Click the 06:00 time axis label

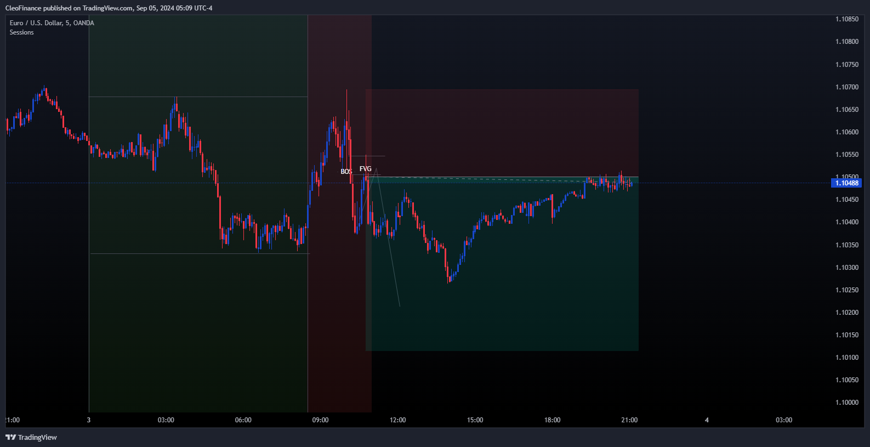coord(243,420)
